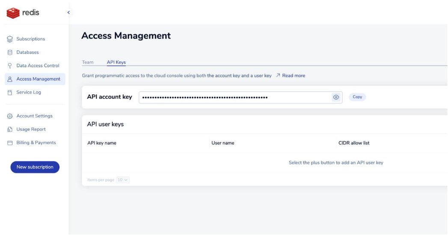The width and height of the screenshot is (448, 235).
Task: Click the Data Access Control key icon
Action: click(x=10, y=66)
